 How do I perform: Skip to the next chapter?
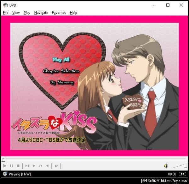coord(47,166)
